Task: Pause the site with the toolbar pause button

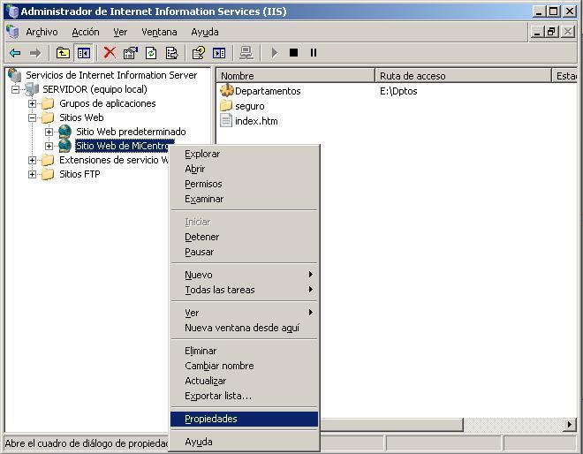Action: point(313,53)
